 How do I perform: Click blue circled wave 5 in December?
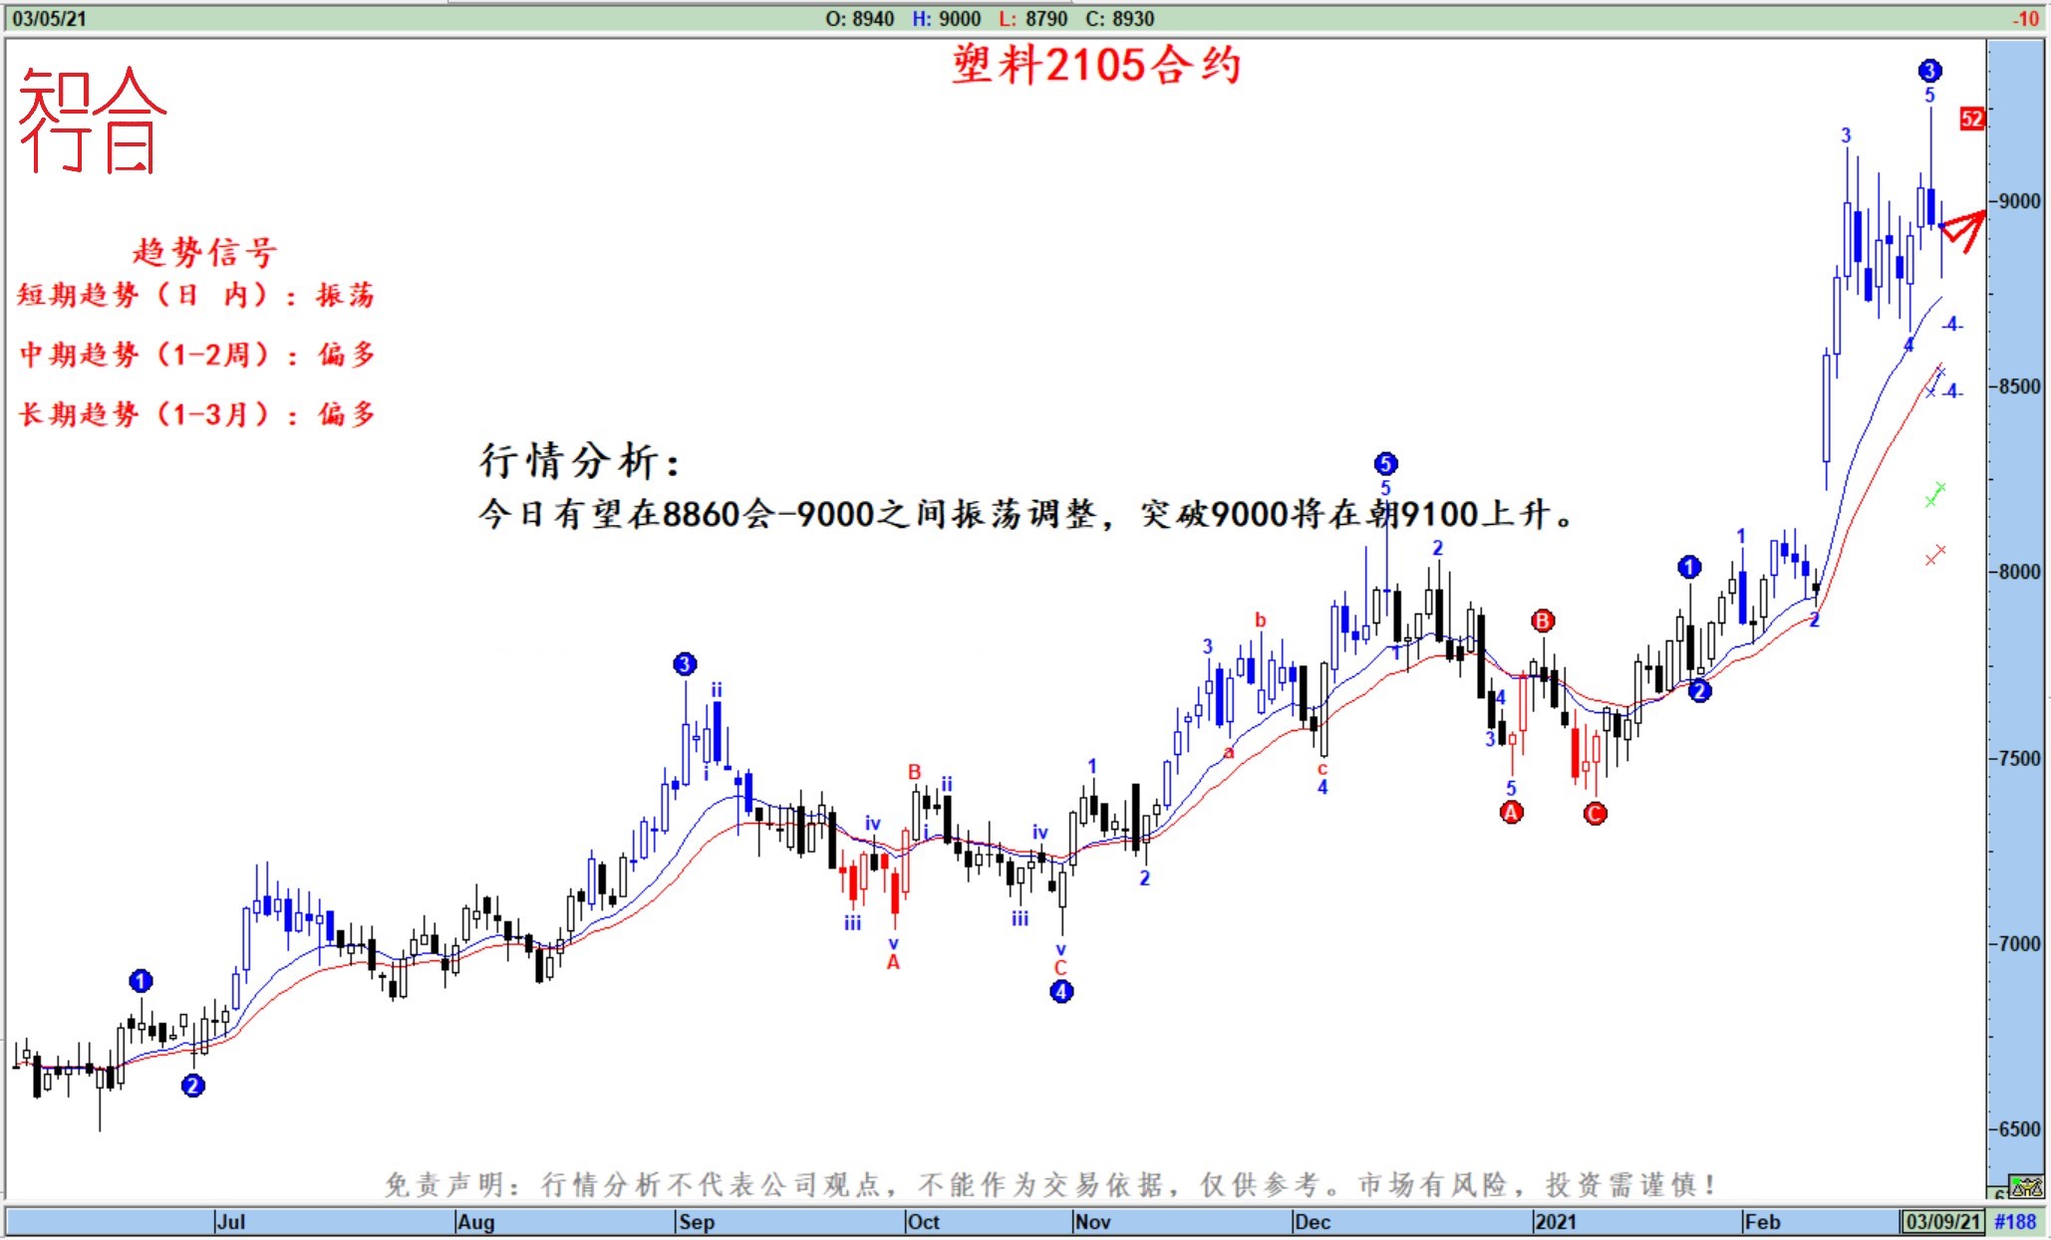tap(1385, 463)
